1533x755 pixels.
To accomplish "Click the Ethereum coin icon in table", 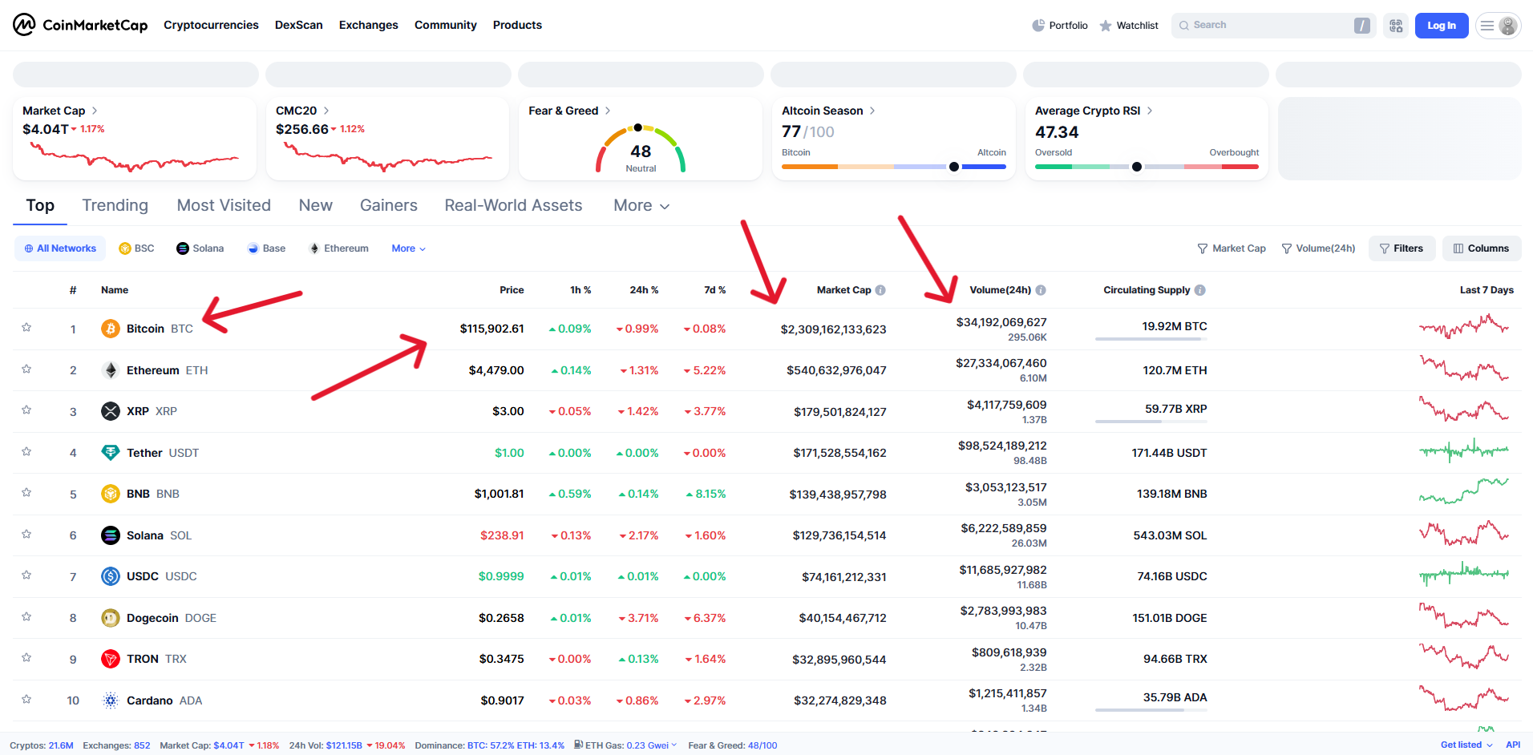I will click(111, 370).
